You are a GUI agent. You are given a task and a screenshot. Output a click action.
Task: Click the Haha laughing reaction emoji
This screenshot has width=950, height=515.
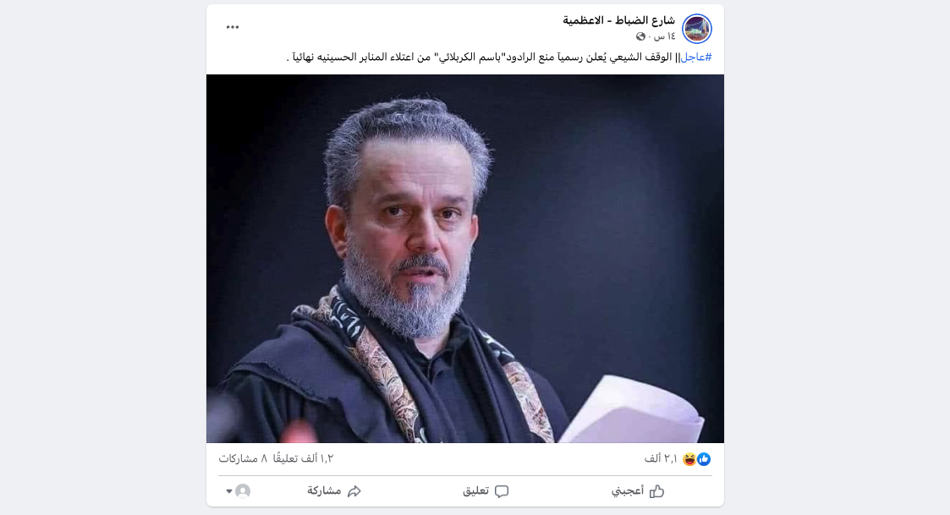click(x=689, y=459)
